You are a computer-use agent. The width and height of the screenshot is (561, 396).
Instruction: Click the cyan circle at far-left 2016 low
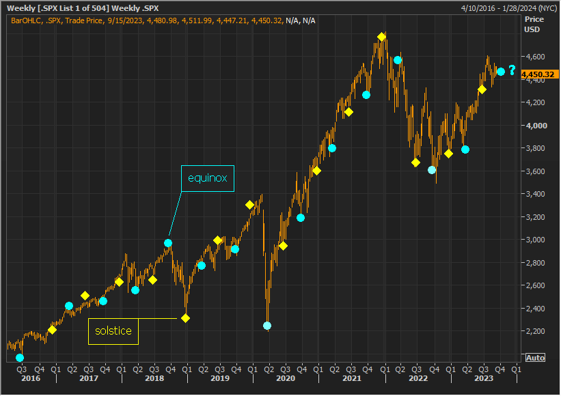[x=20, y=358]
